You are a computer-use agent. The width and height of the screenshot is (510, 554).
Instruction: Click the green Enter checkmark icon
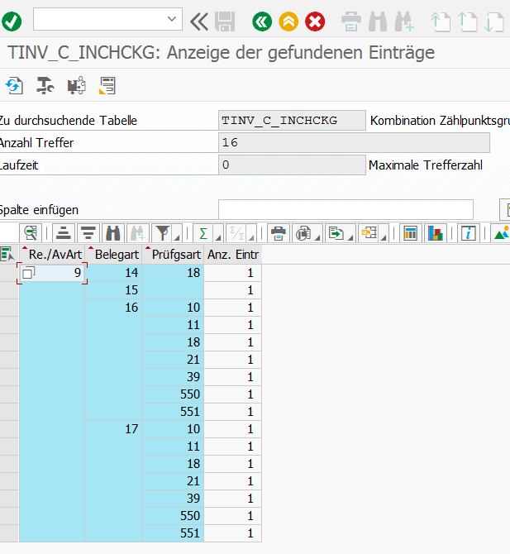tap(12, 21)
